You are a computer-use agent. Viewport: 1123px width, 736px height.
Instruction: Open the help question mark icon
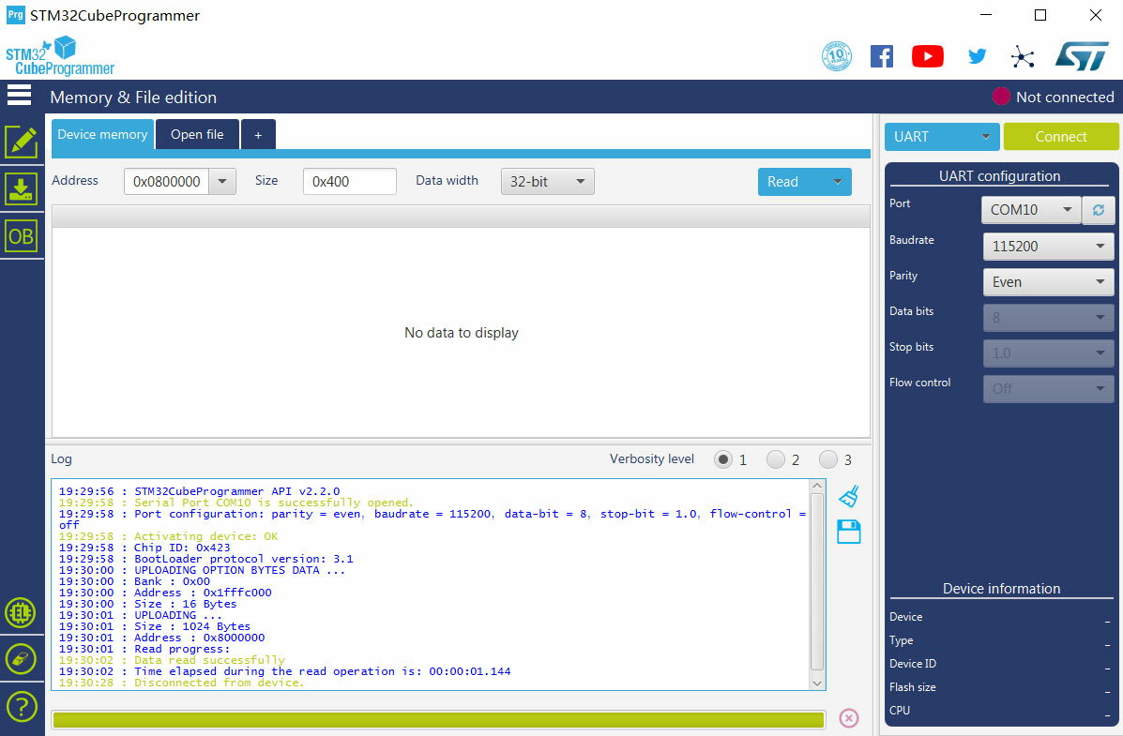coord(21,706)
